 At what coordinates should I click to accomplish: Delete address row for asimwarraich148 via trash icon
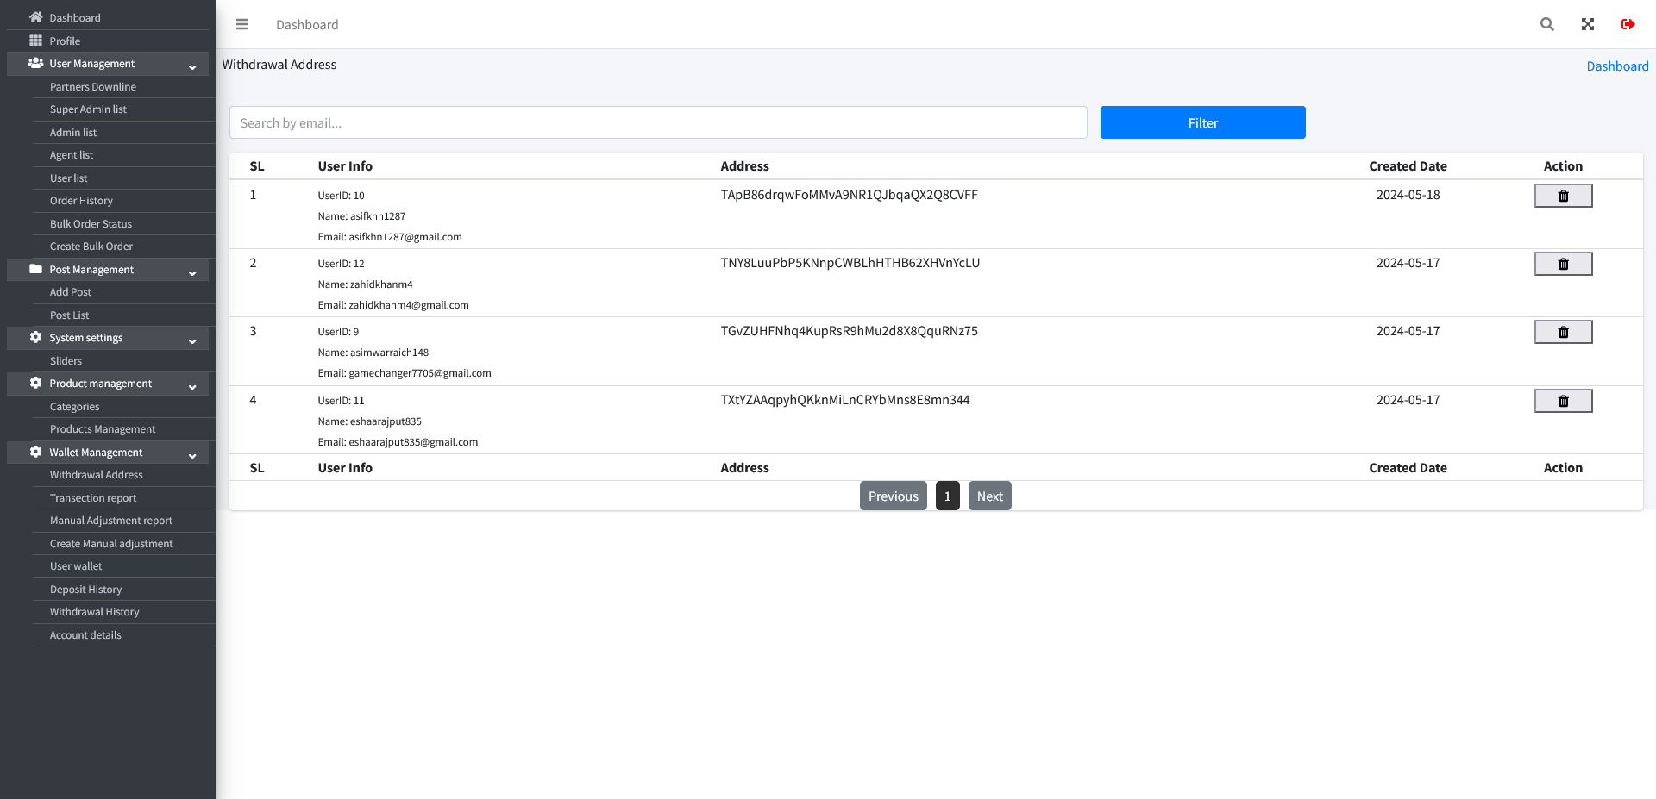(x=1563, y=332)
